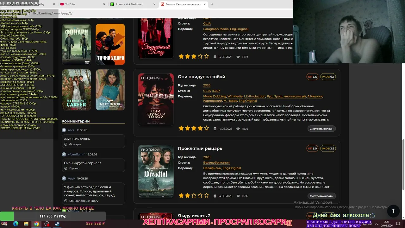Open the Paragraph Media translation link
The width and height of the screenshot is (405, 228).
(x=216, y=29)
